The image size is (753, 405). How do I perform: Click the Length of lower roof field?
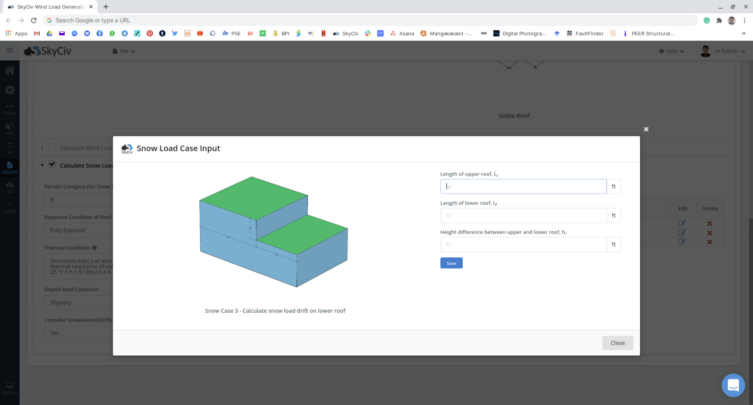click(x=523, y=215)
